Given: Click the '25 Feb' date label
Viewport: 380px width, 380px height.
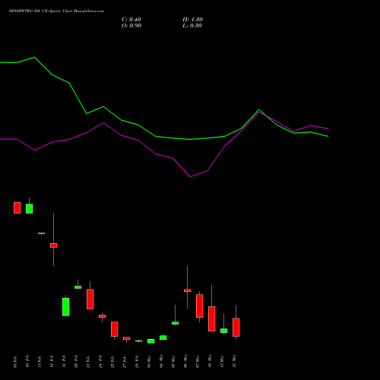Looking at the screenshot, I should point(112,362).
